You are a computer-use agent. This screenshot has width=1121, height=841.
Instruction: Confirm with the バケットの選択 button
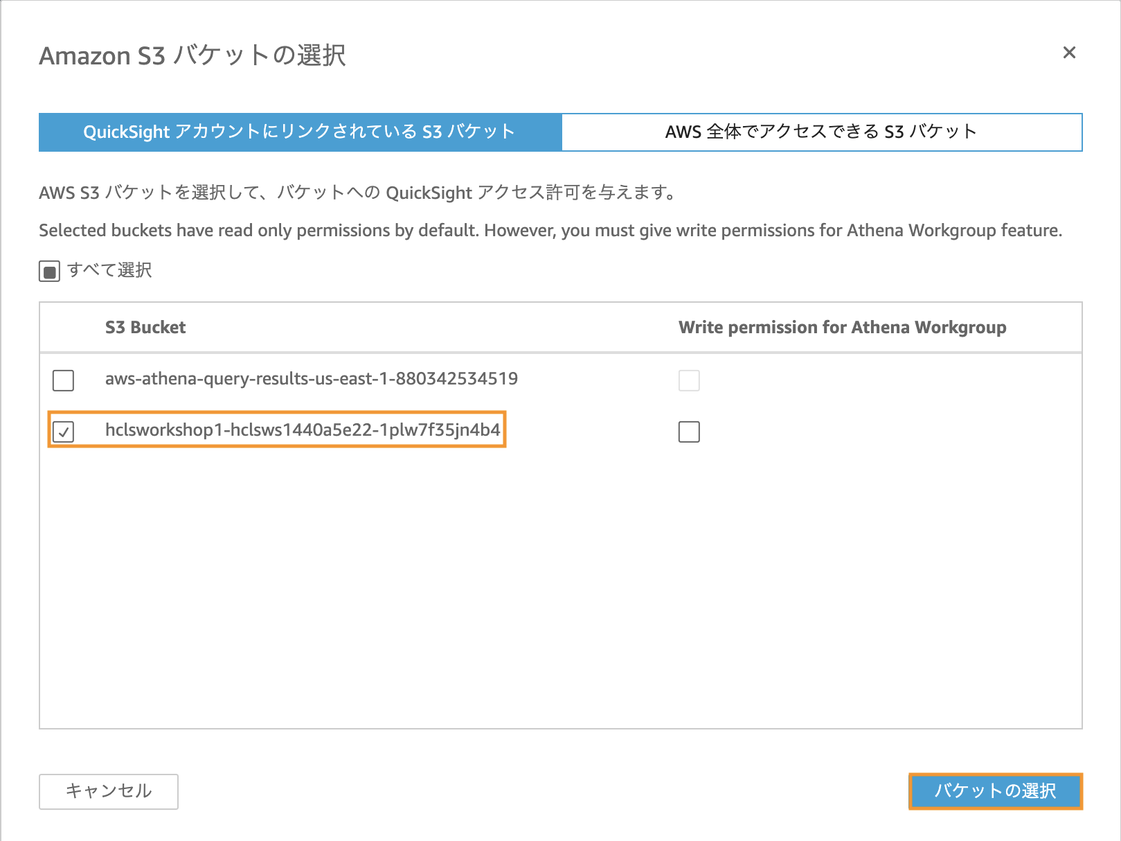click(x=996, y=791)
